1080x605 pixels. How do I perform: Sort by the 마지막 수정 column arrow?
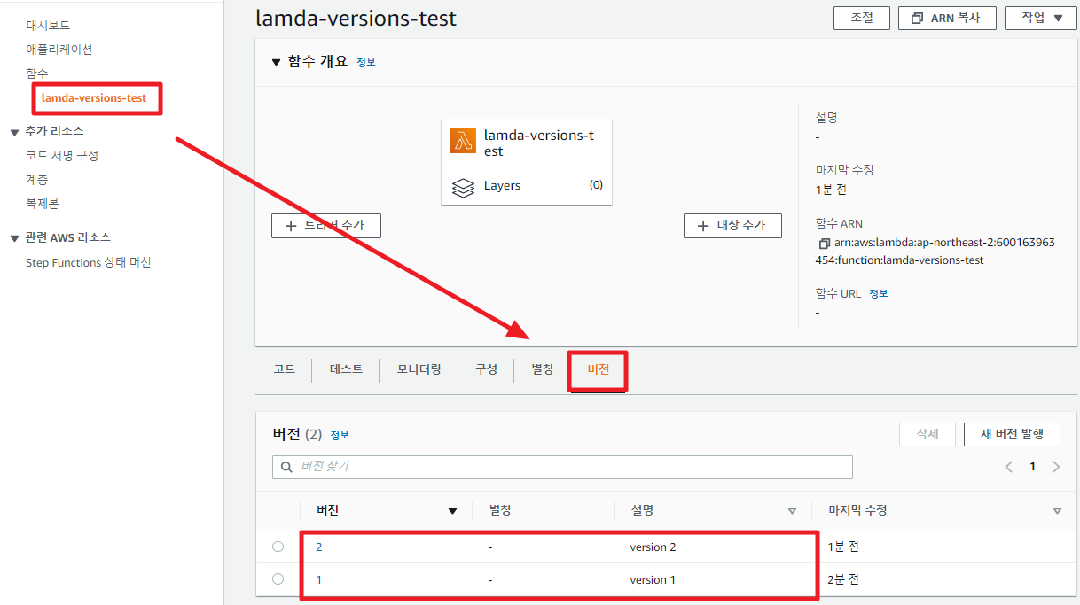1057,511
